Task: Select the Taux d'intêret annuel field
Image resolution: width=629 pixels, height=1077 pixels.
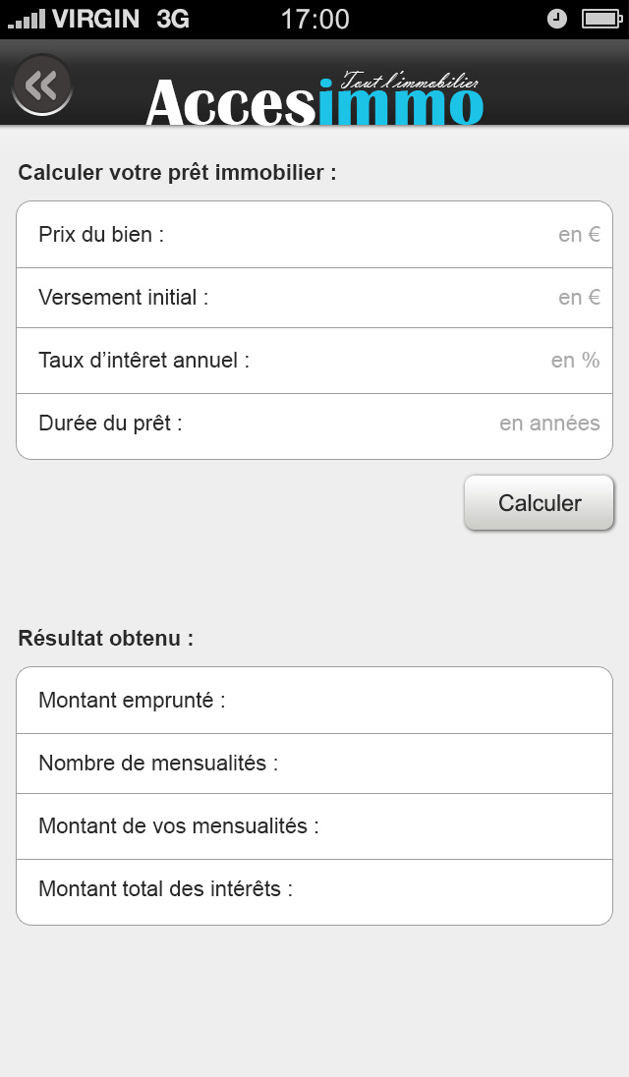Action: 314,361
